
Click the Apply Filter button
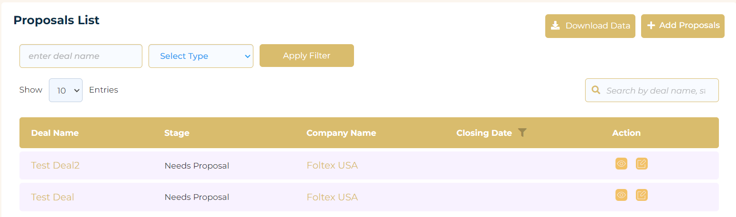(x=307, y=56)
